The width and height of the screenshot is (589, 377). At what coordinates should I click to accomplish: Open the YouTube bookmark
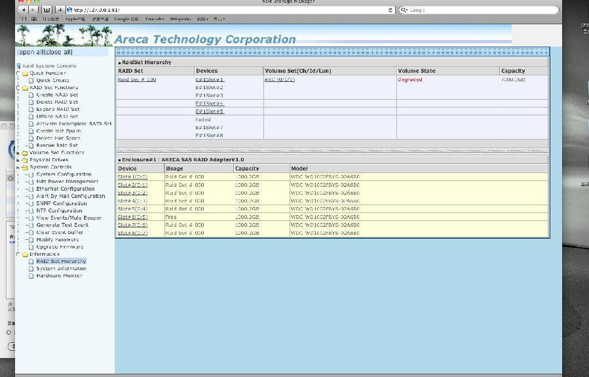pyautogui.click(x=155, y=19)
